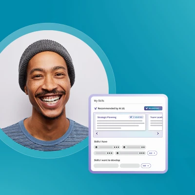The image size is (195, 195).
Task: Open dots menu on second top-row skill chip
Action: [143, 147]
